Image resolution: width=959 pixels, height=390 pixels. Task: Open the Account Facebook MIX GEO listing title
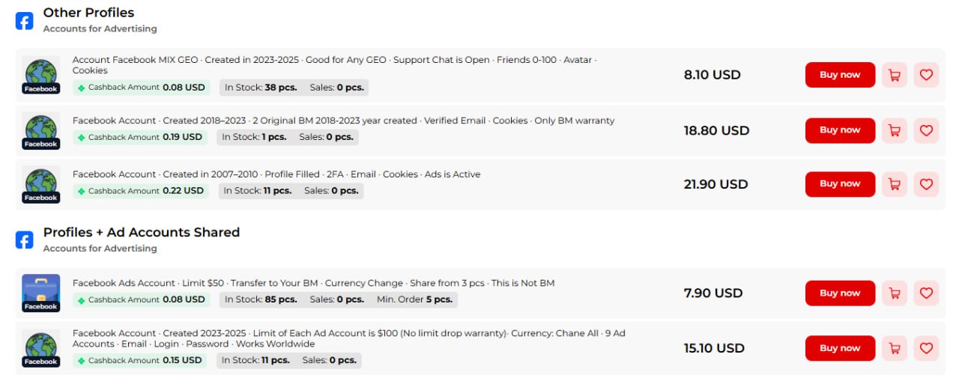[334, 60]
